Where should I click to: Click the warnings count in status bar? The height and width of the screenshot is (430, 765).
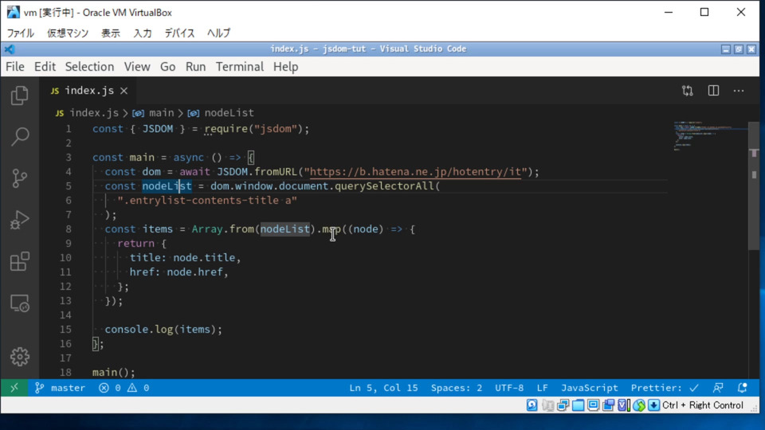[x=139, y=388]
